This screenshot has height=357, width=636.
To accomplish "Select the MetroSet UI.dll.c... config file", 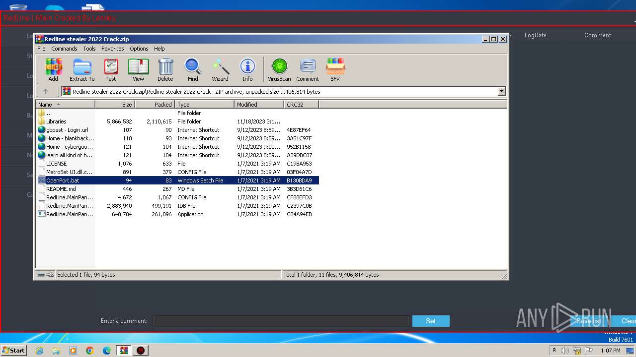I will pos(178,172).
